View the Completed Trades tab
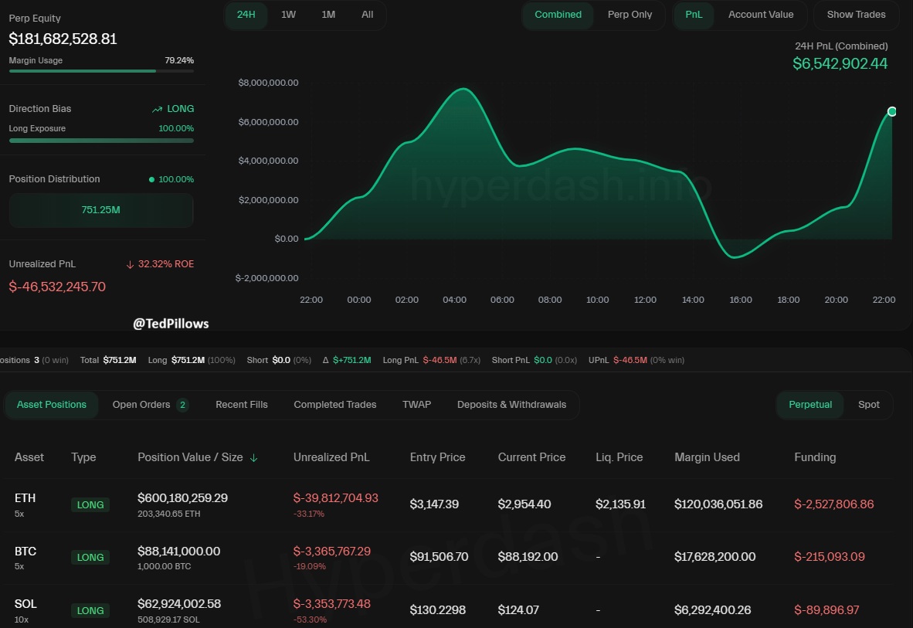Image resolution: width=913 pixels, height=628 pixels. pyautogui.click(x=334, y=404)
